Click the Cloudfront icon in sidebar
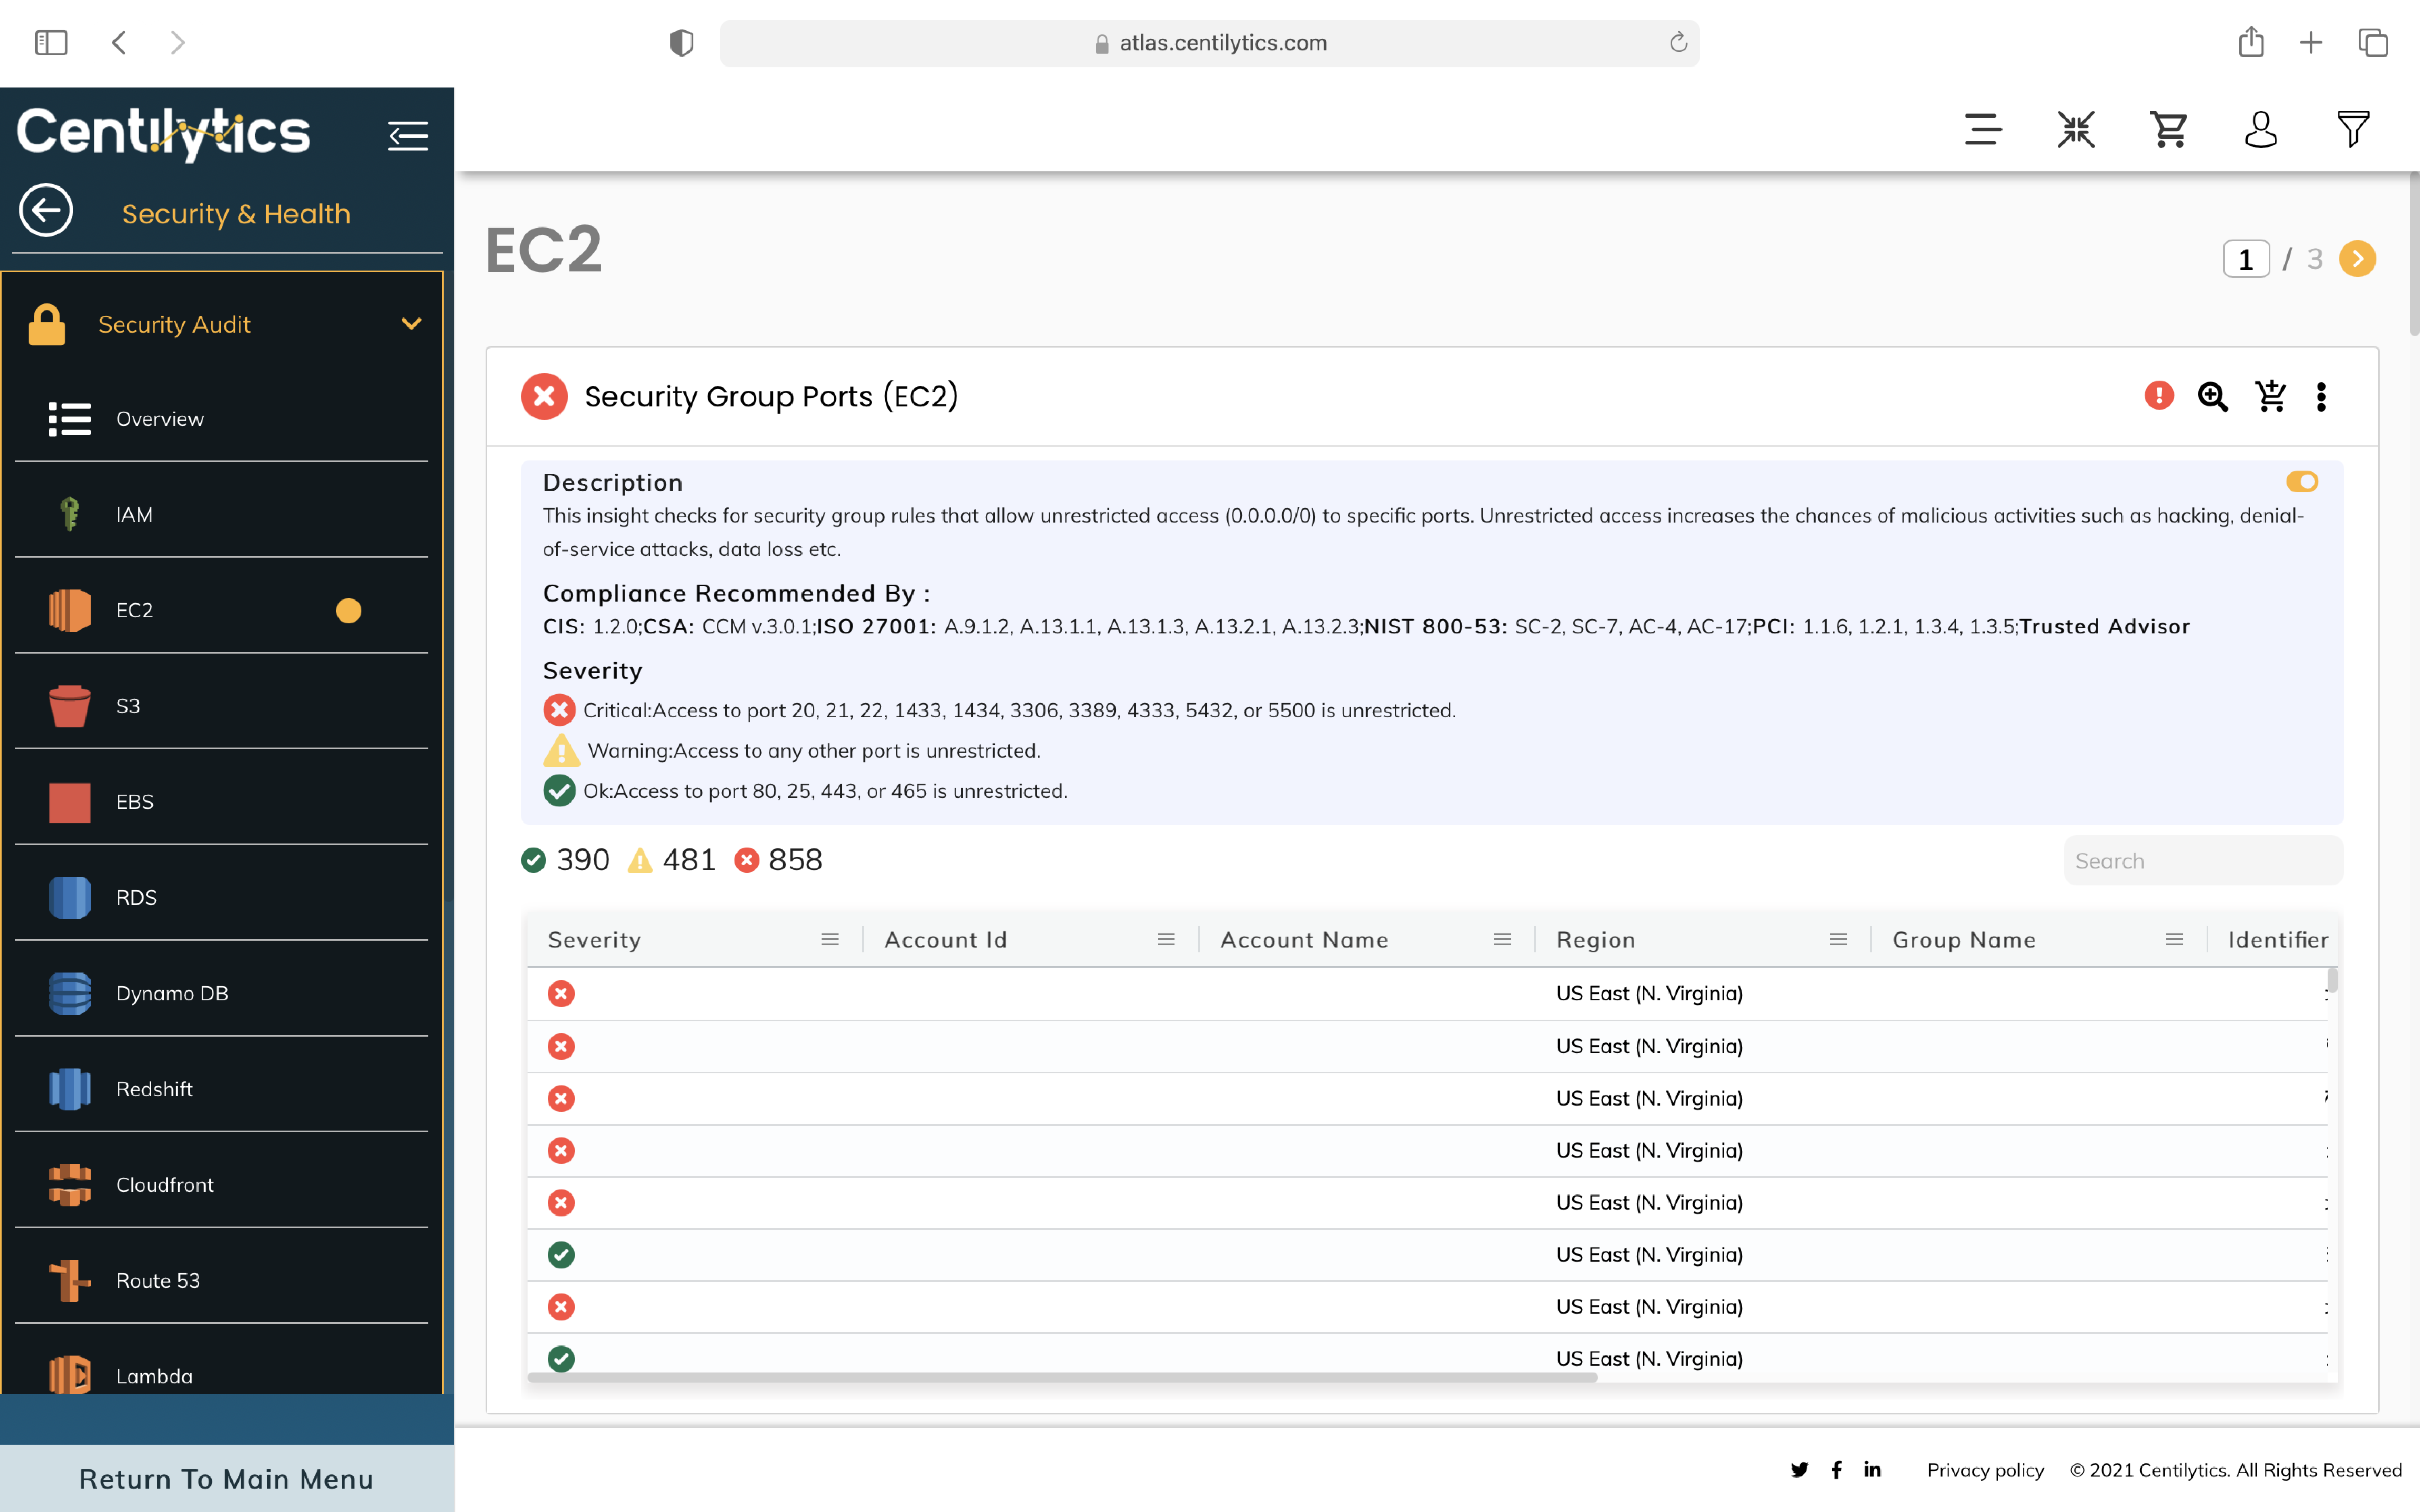Image resolution: width=2420 pixels, height=1512 pixels. click(69, 1185)
